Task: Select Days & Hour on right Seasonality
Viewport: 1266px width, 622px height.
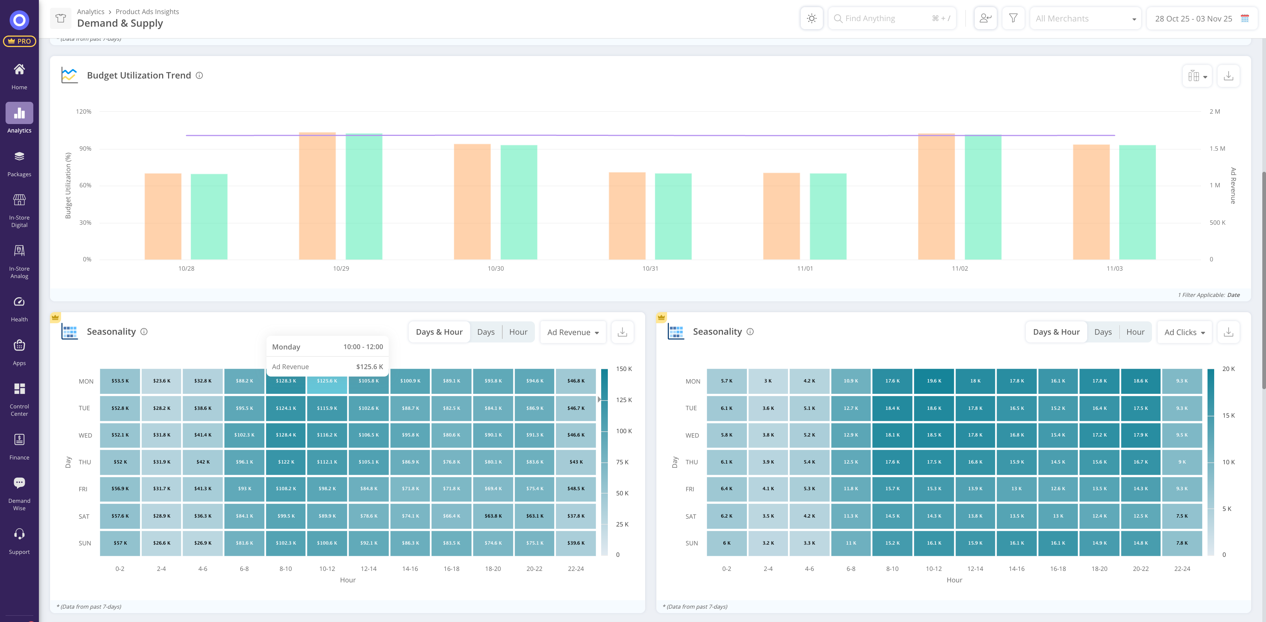Action: click(1056, 332)
